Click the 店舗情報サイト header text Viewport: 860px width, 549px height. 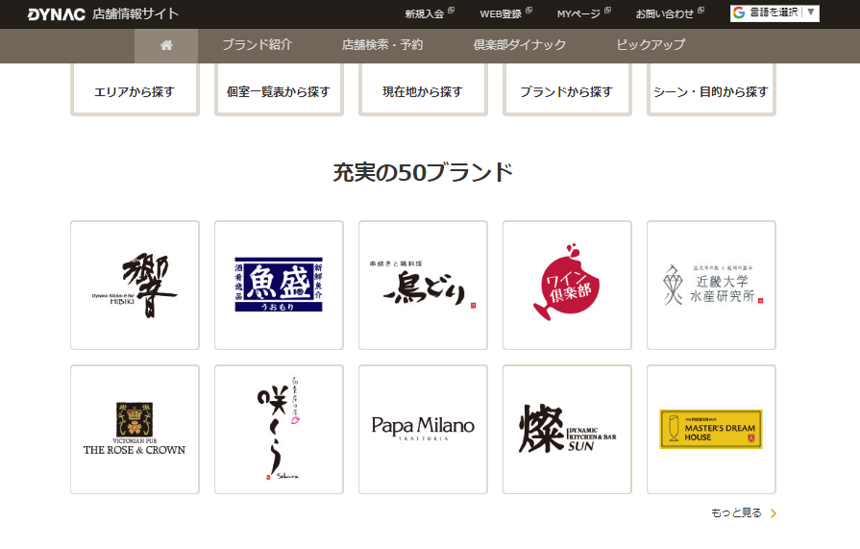(x=135, y=13)
